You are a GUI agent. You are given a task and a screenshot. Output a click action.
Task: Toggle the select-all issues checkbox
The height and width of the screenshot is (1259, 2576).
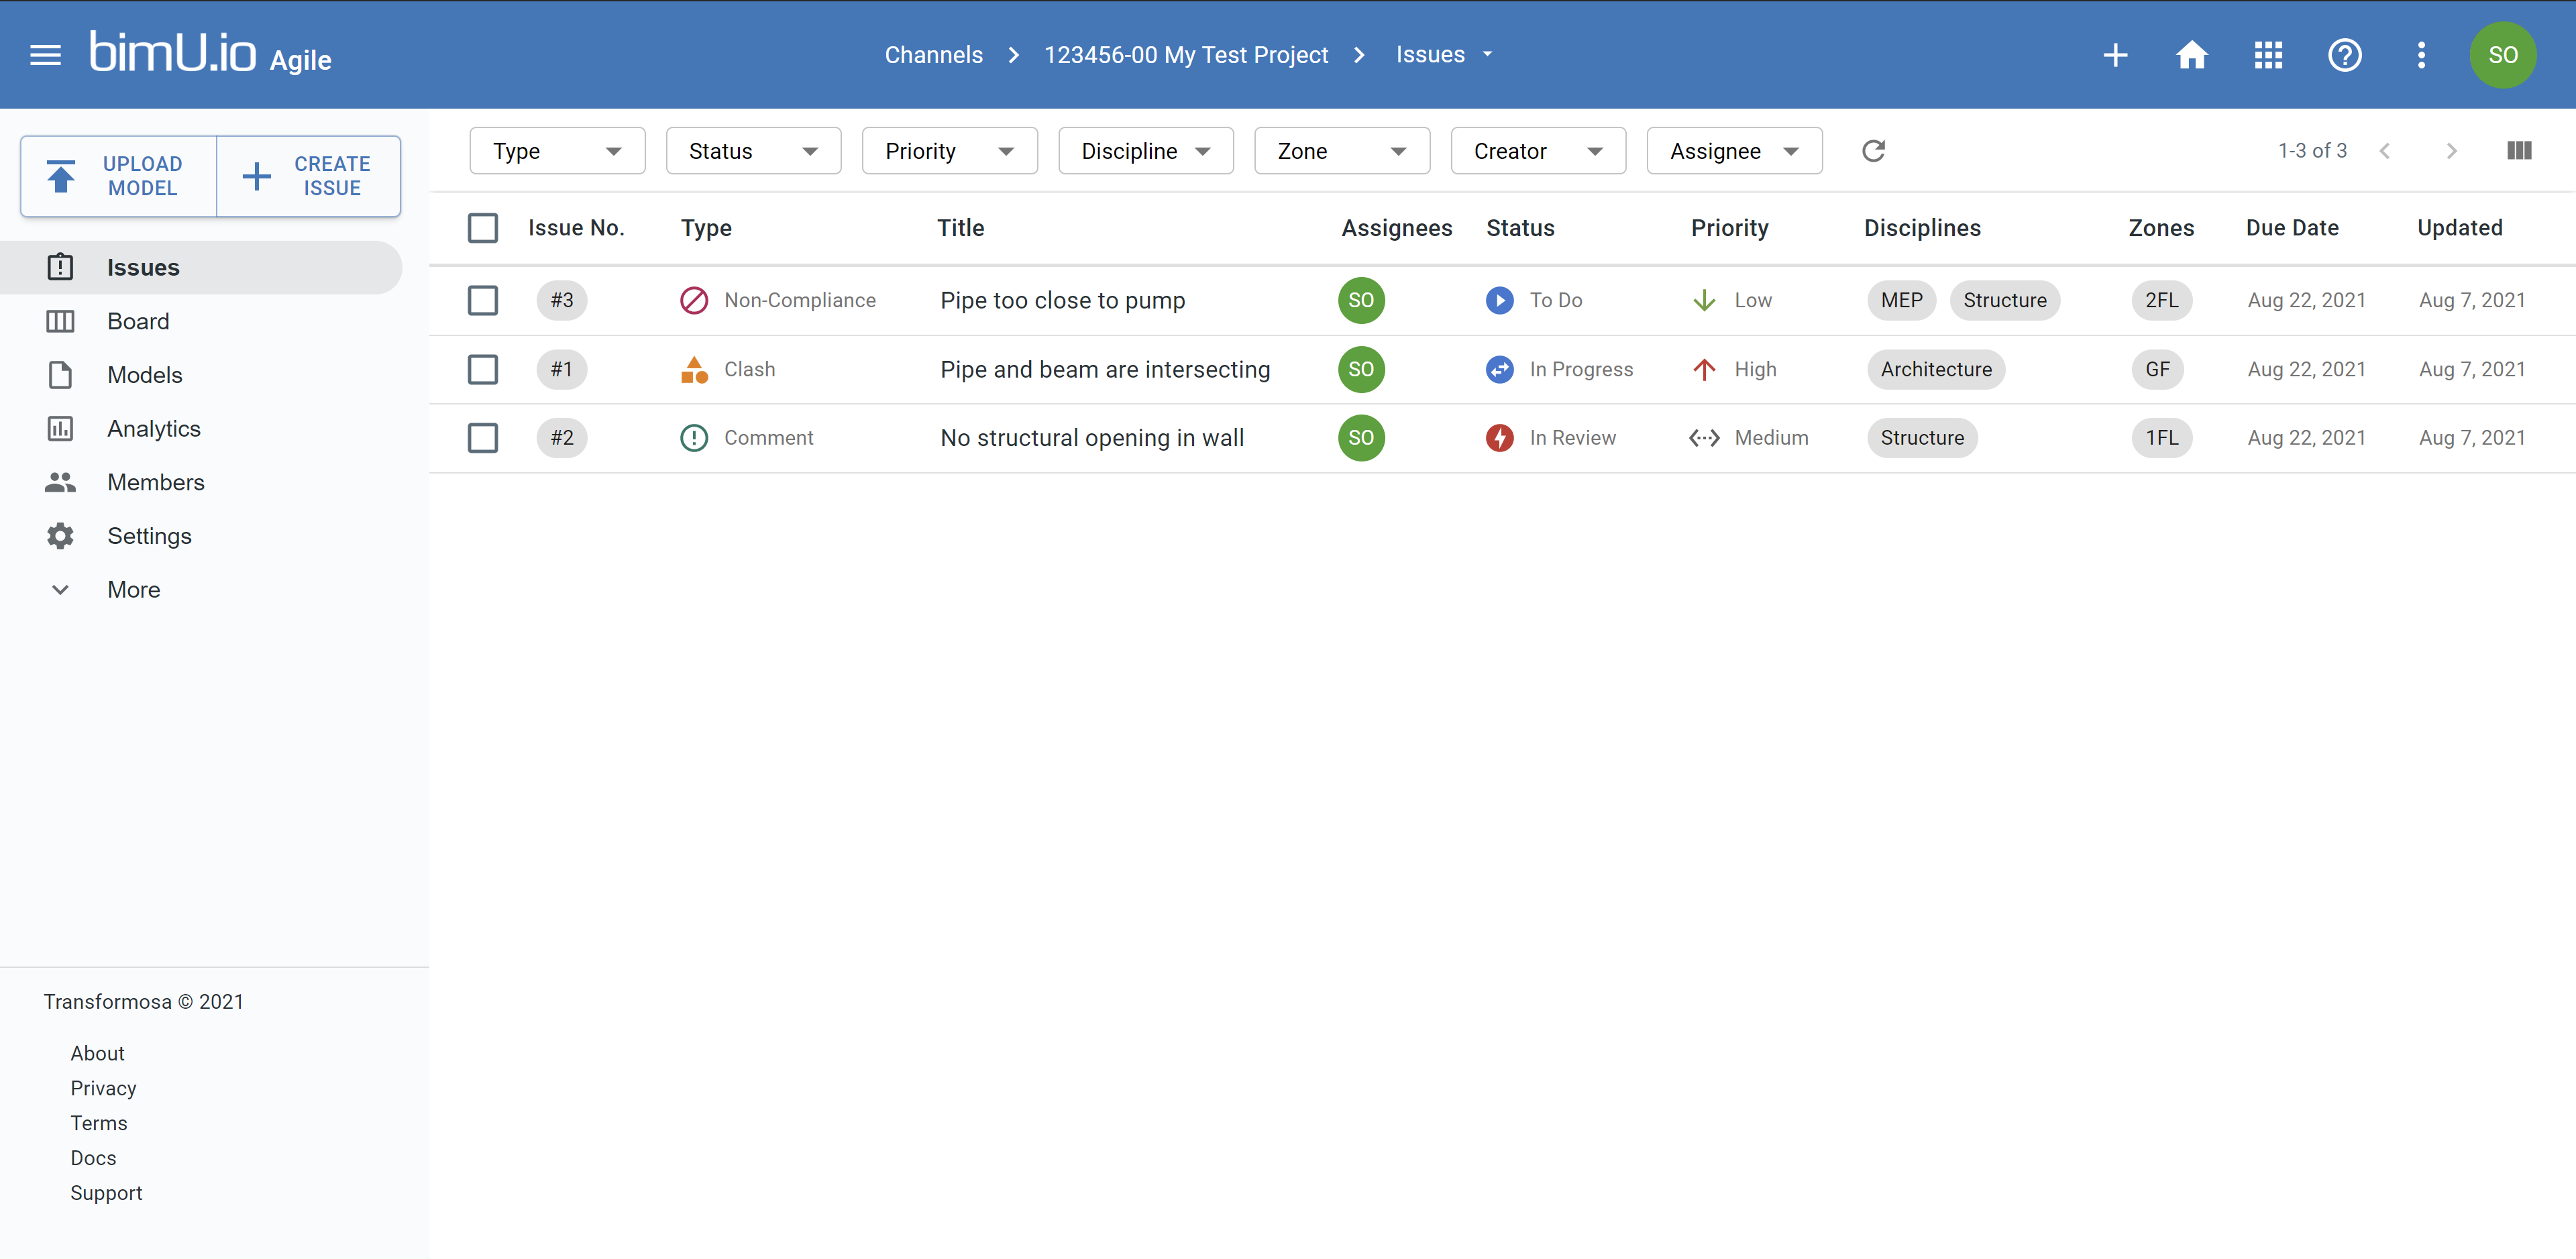(x=483, y=228)
